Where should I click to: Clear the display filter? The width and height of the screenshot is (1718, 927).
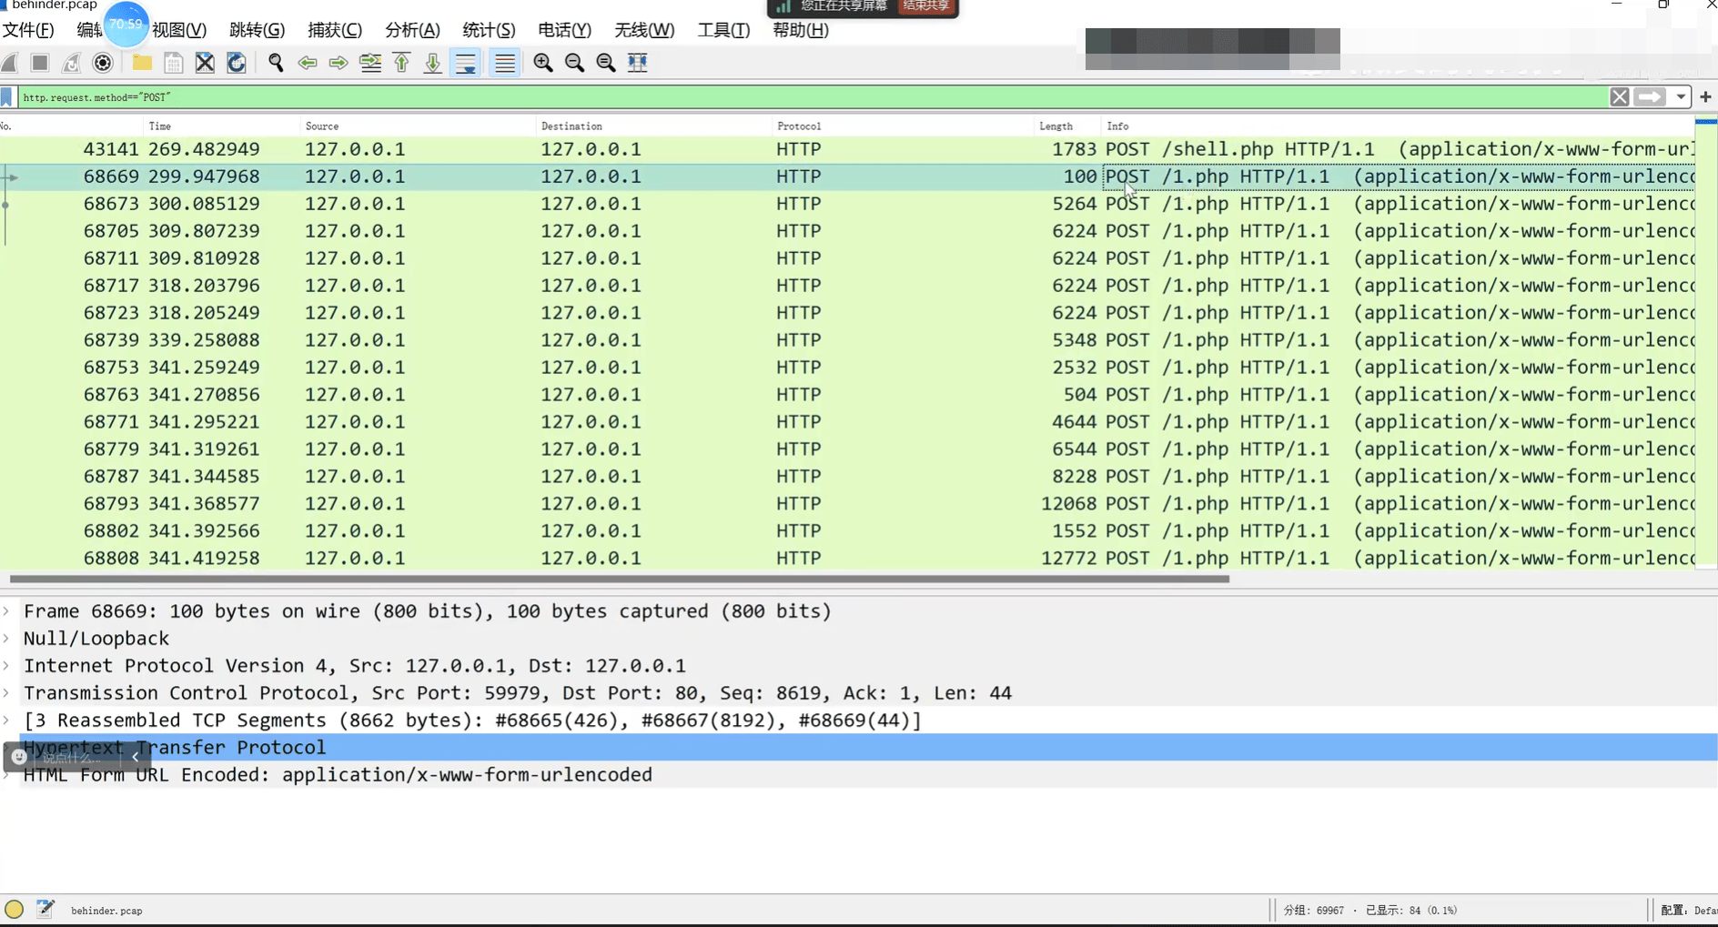click(x=1620, y=97)
